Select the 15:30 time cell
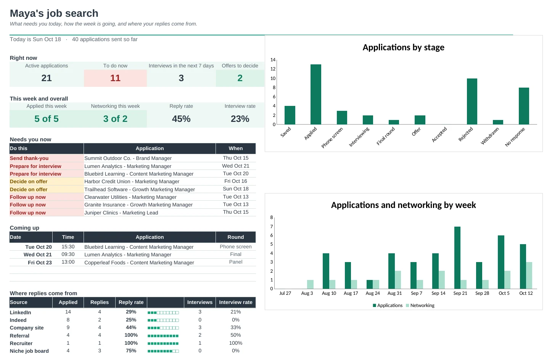 (x=68, y=247)
